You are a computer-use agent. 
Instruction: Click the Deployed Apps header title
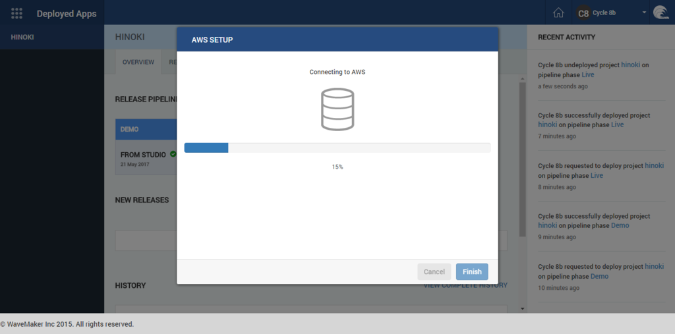tap(67, 13)
